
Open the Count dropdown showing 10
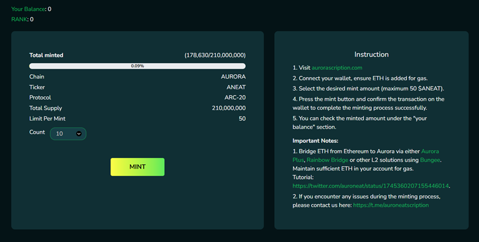68,134
